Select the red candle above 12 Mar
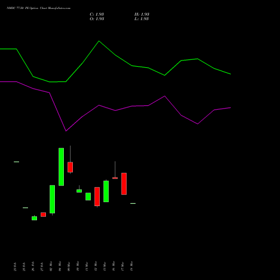 coord(97,197)
